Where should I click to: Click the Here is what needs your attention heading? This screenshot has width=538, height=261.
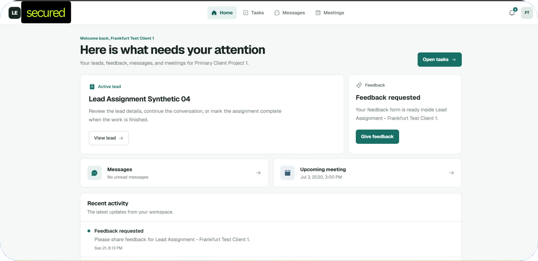[x=172, y=50]
